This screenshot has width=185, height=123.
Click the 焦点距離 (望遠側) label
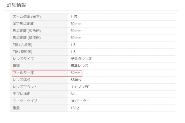click(x=27, y=38)
